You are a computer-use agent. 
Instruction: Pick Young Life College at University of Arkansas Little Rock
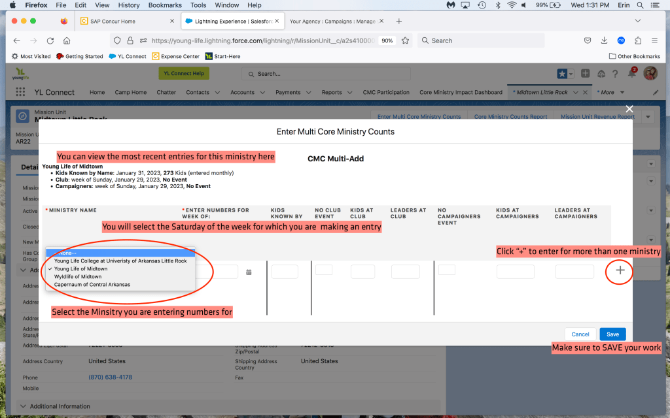click(x=120, y=261)
